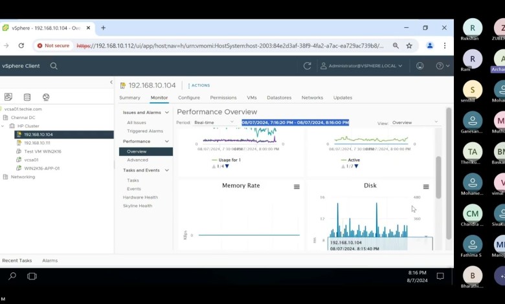This screenshot has height=304, width=505.
Task: Refresh vSphere Client with the header refresh icon
Action: (x=308, y=66)
